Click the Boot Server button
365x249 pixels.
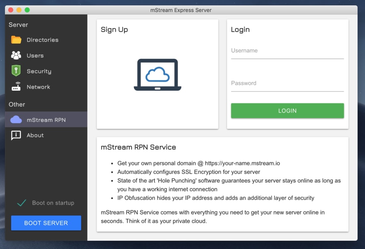[x=46, y=223]
